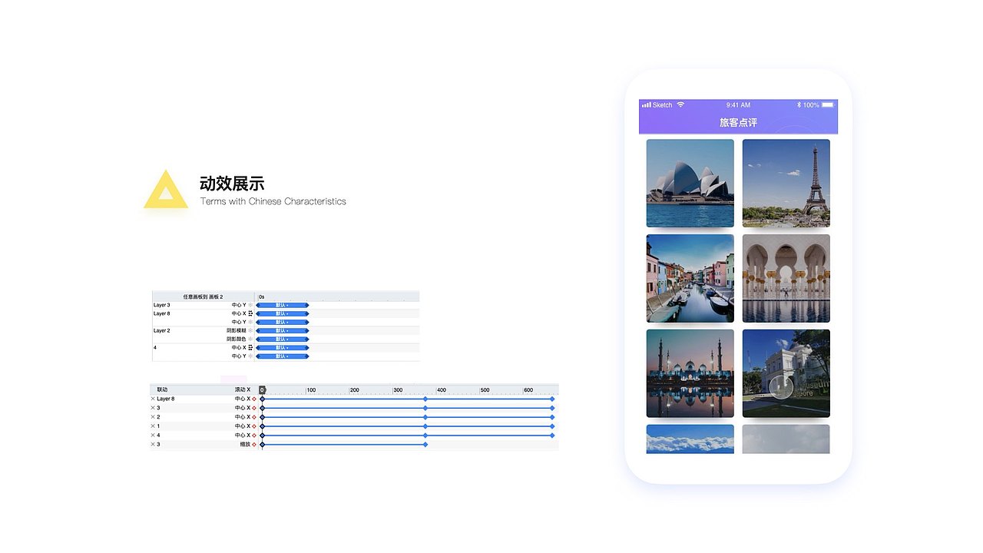Open 默认 dropdown for the bottom 中心 Y row
The image size is (983, 553).
[x=282, y=356]
